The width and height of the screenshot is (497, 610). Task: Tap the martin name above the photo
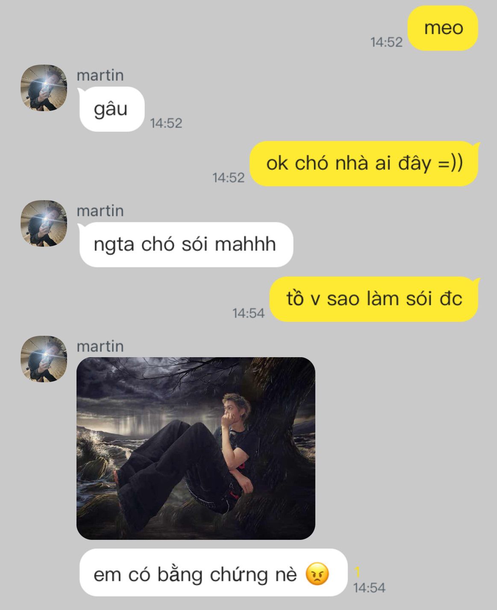[x=100, y=346]
